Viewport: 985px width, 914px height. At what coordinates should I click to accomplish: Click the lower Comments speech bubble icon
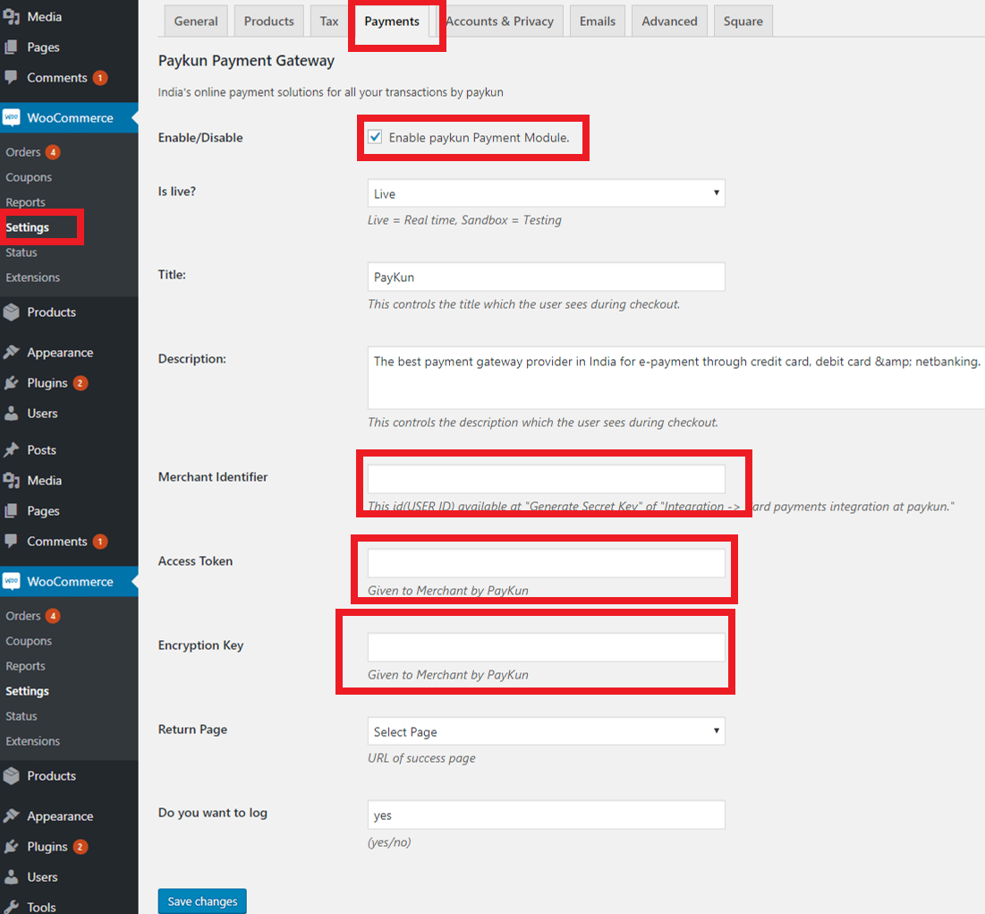point(12,542)
